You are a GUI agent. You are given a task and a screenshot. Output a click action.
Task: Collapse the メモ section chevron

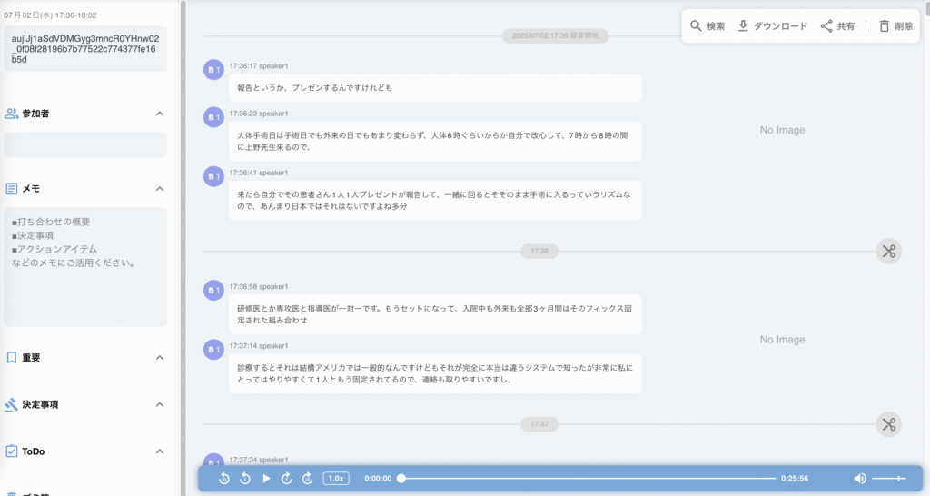160,189
